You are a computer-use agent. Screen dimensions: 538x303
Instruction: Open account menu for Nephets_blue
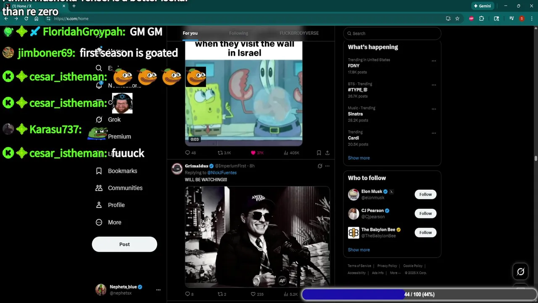(x=158, y=290)
